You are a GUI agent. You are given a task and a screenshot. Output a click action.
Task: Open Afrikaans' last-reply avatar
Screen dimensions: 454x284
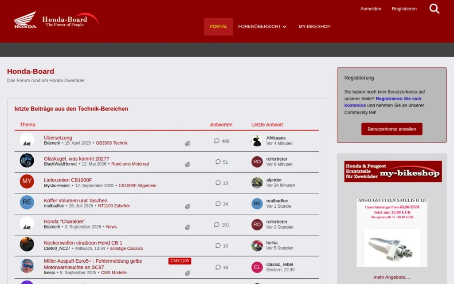point(257,141)
